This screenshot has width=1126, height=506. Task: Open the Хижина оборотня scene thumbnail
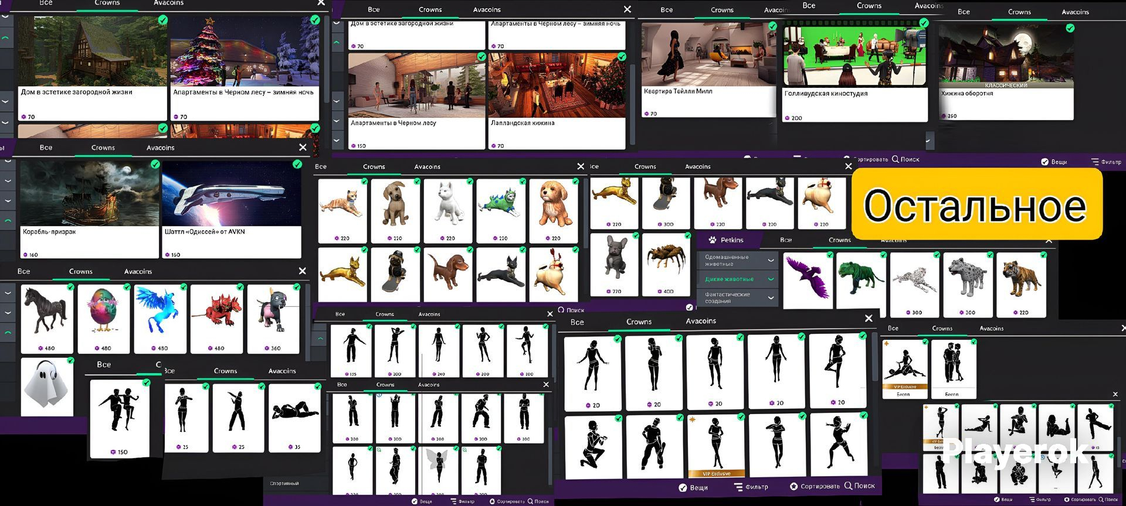[x=1006, y=57]
